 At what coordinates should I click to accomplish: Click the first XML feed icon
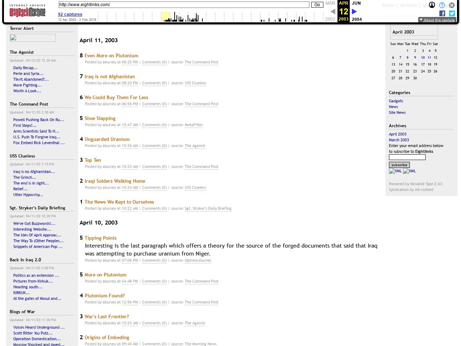[395, 171]
